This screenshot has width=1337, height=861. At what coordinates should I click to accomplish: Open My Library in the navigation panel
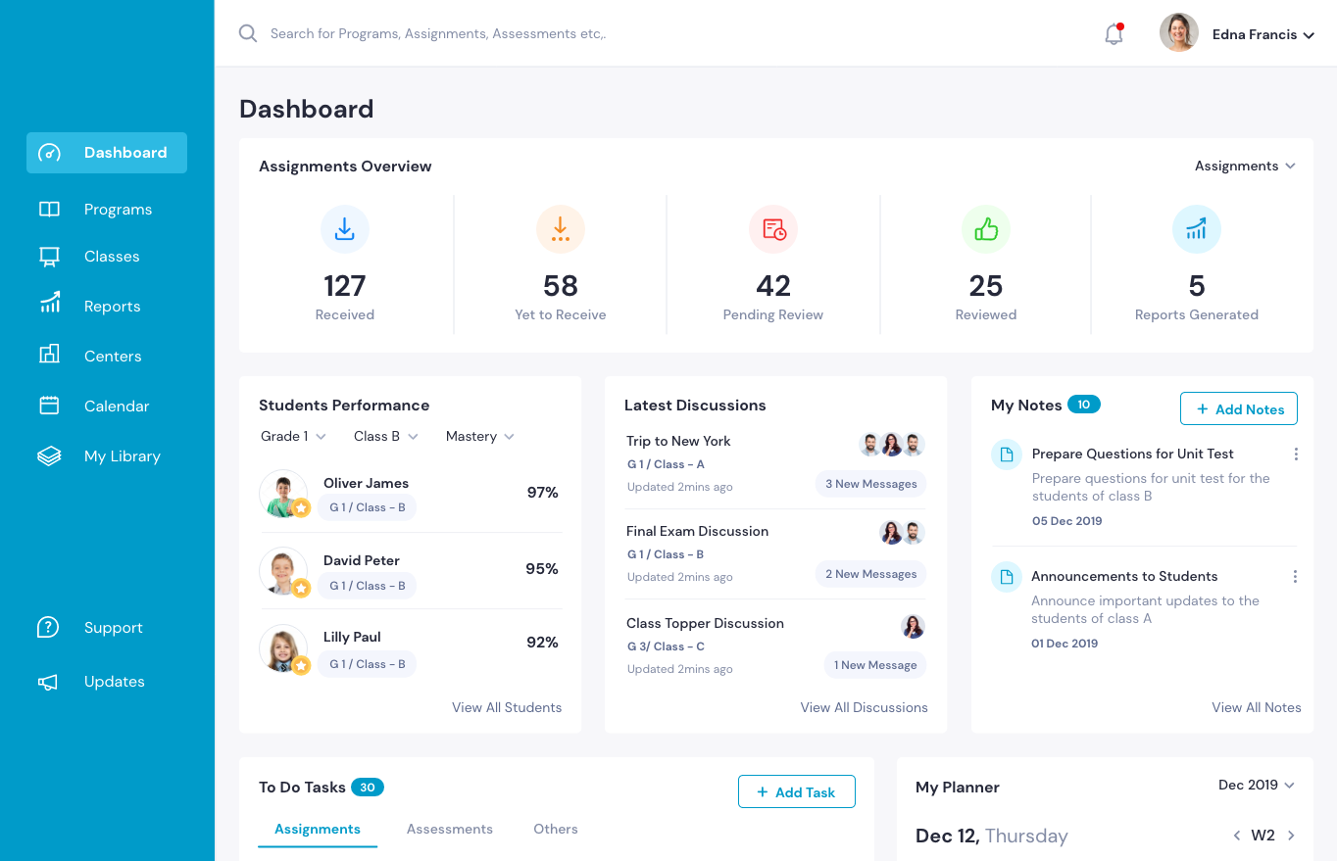click(x=124, y=455)
